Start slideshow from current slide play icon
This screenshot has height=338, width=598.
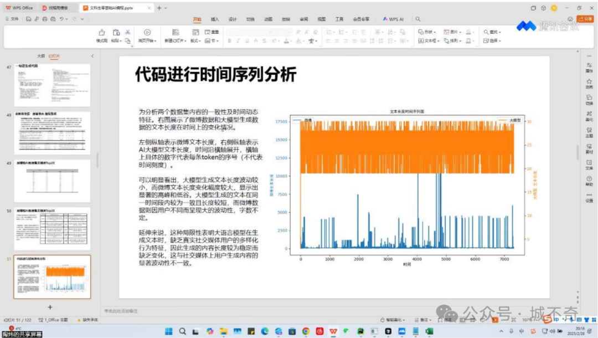(x=147, y=33)
